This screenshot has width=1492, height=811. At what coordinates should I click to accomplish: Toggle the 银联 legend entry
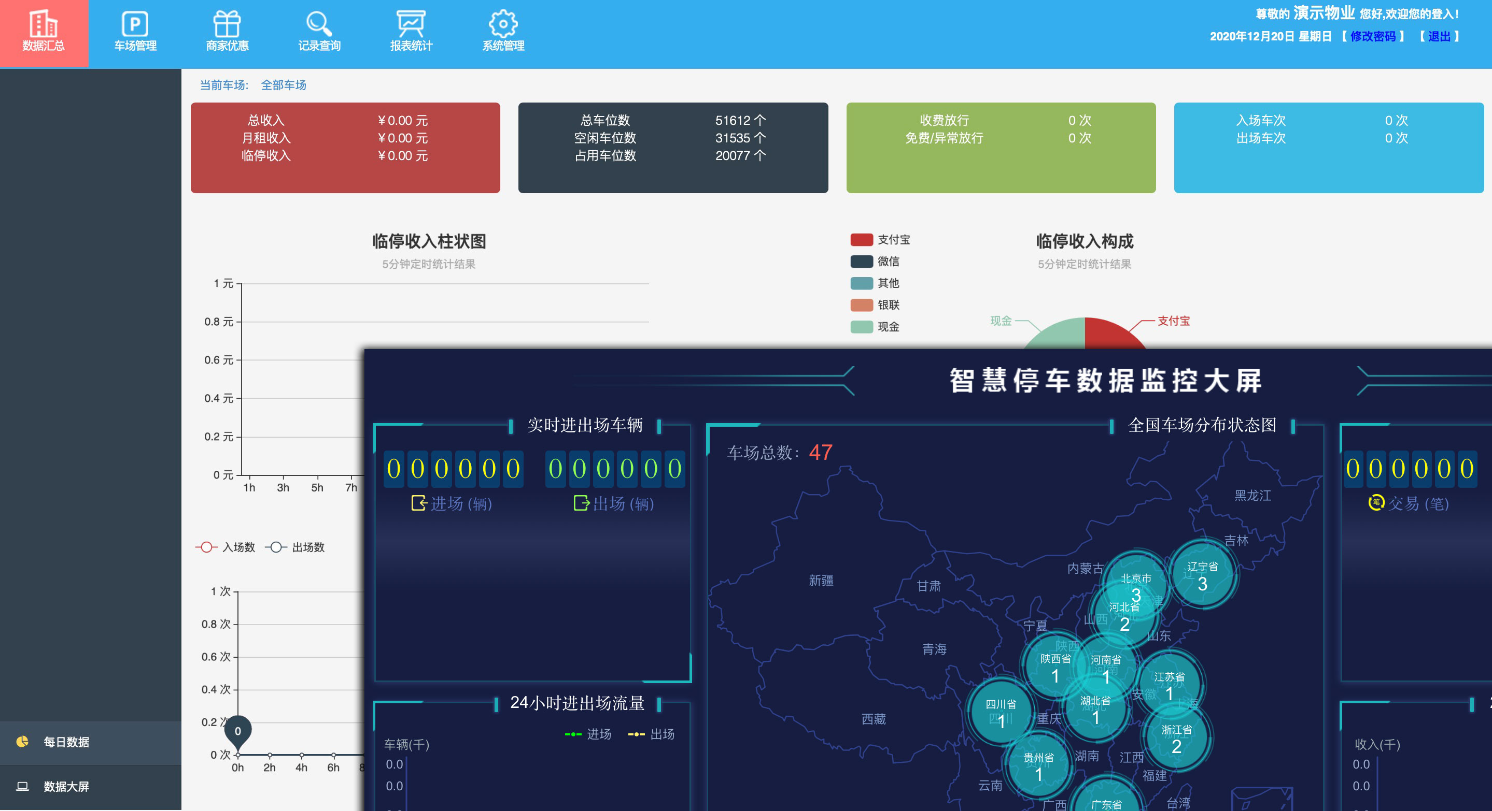tap(875, 305)
